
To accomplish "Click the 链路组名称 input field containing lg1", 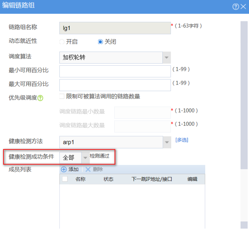I will point(115,27).
